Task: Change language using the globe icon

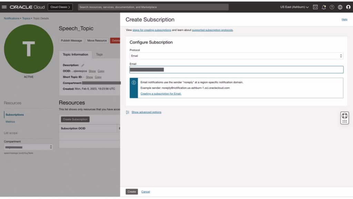Action: (x=340, y=7)
